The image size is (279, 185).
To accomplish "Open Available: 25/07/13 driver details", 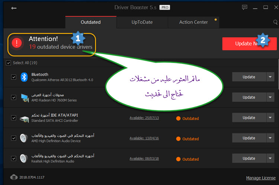I will tap(144, 118).
